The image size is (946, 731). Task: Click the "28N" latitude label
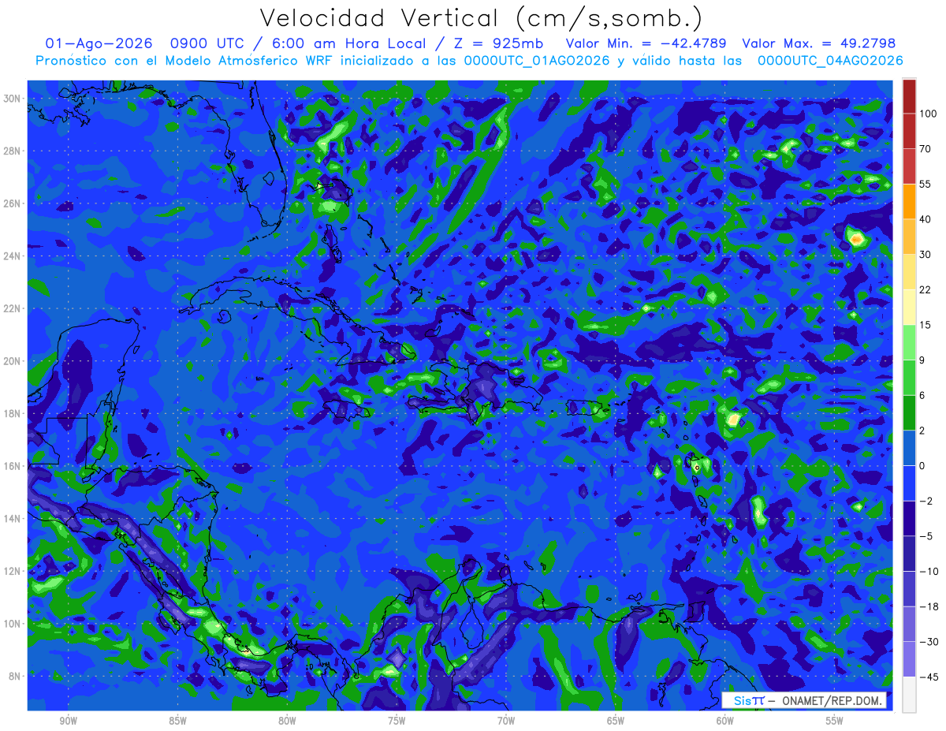(13, 151)
